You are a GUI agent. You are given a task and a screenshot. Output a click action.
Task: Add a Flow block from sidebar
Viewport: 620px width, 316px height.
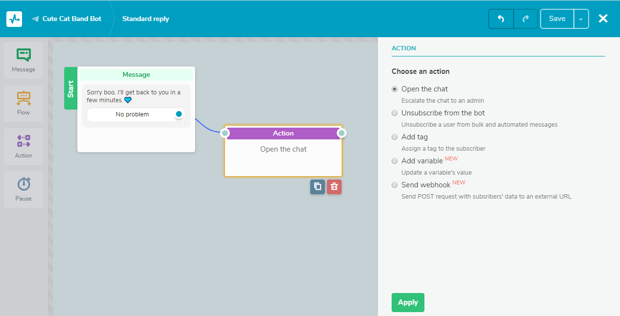[x=24, y=103]
